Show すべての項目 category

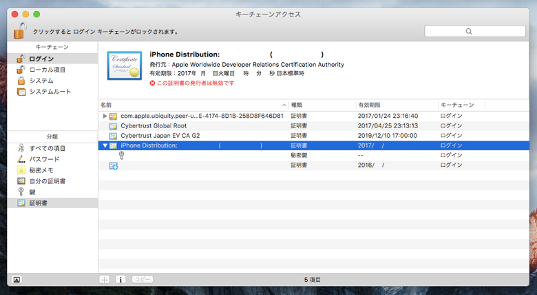point(52,148)
